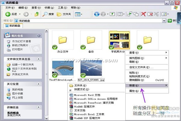
Task: Click the sidebar scrollbar up arrow
Action: 46,31
